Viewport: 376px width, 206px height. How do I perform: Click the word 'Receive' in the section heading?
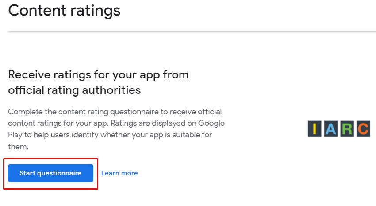[28, 74]
